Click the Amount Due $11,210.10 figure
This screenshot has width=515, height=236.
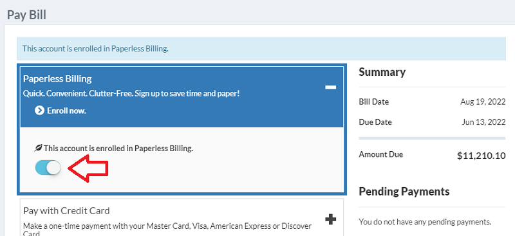(x=481, y=156)
